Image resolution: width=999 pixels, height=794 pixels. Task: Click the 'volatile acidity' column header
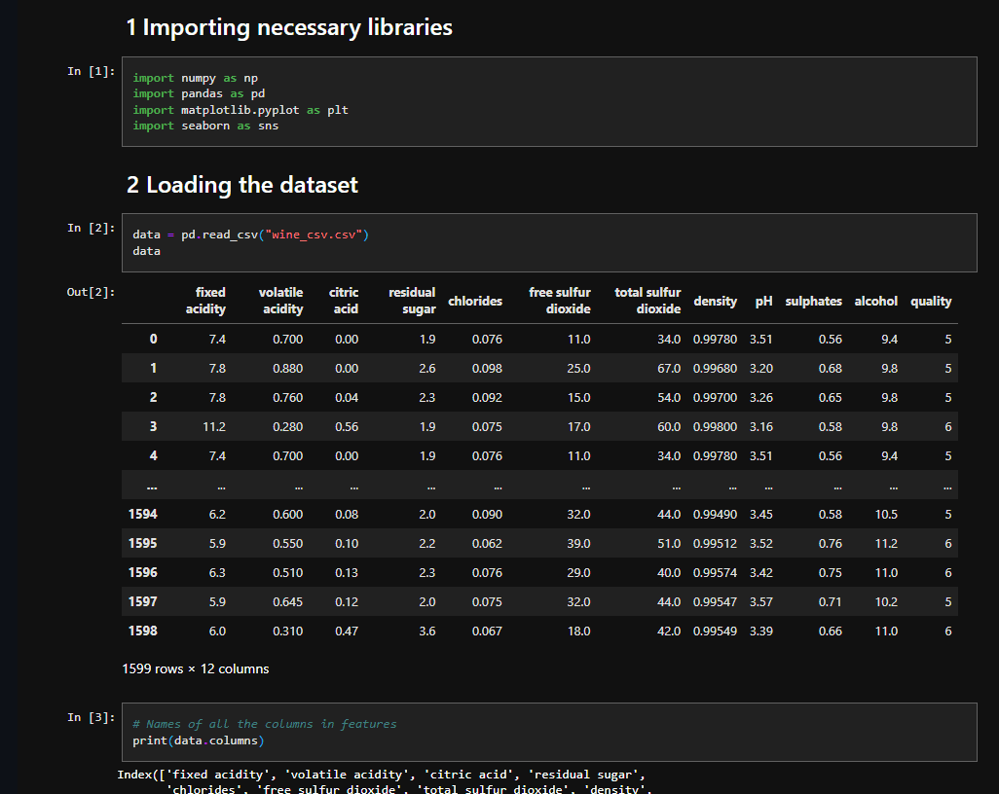(280, 301)
